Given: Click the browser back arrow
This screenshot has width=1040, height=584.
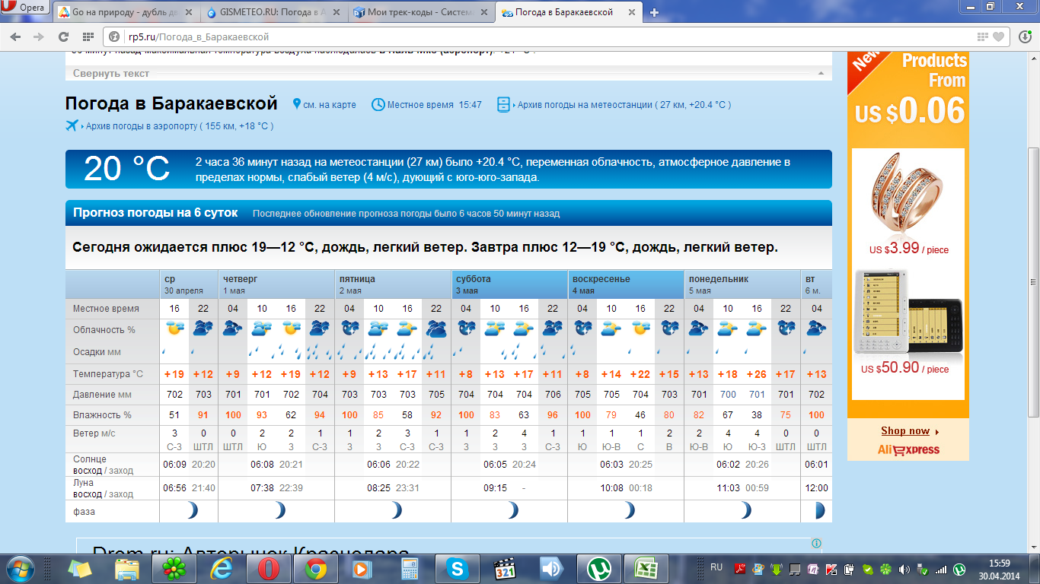Looking at the screenshot, I should click(x=17, y=36).
